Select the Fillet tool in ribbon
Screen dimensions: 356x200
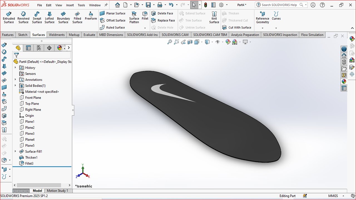[x=145, y=16]
